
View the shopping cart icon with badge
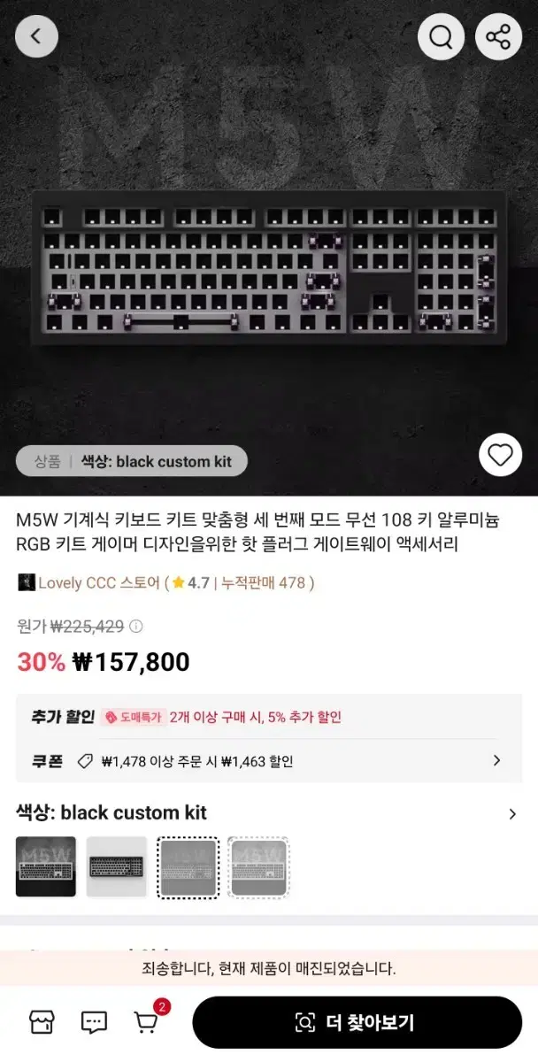tap(147, 1024)
